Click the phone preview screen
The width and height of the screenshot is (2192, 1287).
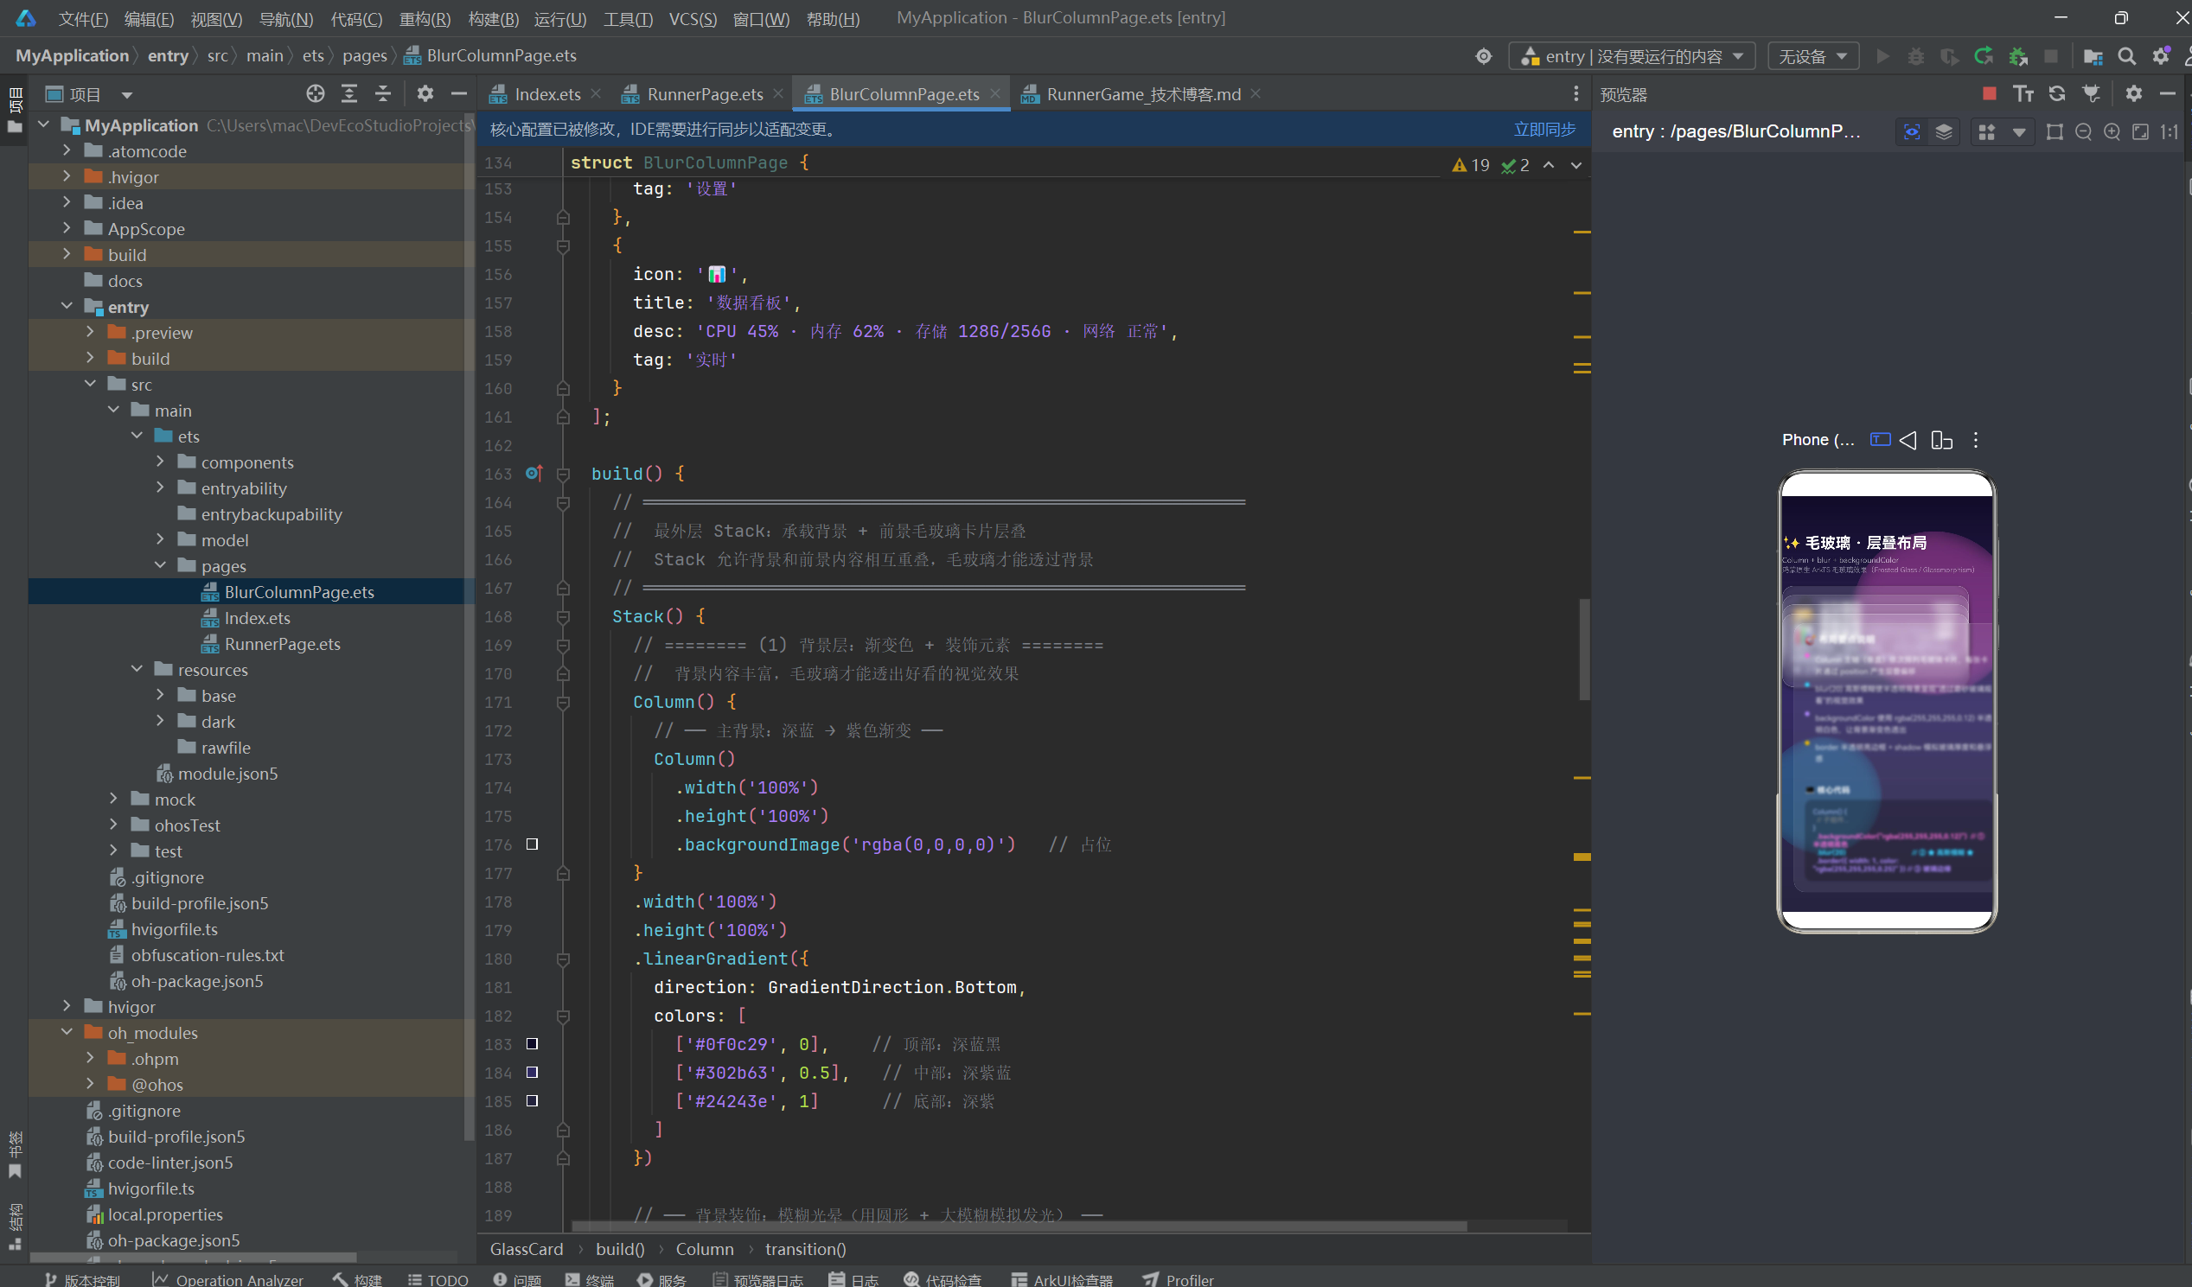1887,702
